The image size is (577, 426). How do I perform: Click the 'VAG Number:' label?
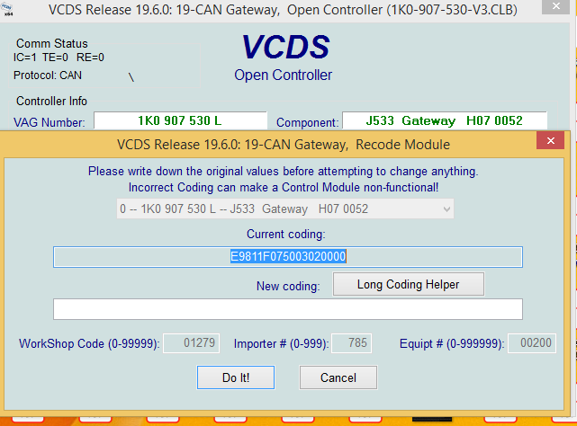(50, 122)
